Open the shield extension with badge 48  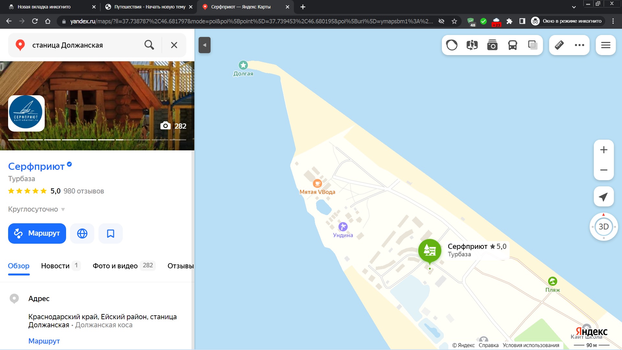(471, 22)
